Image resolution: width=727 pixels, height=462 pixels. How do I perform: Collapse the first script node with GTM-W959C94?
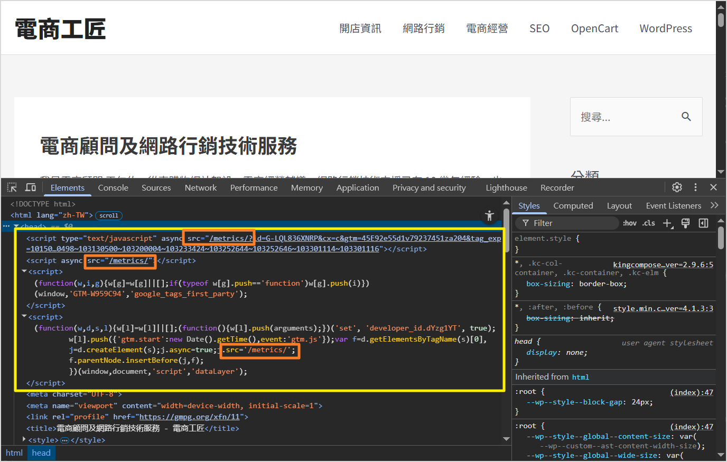(24, 271)
